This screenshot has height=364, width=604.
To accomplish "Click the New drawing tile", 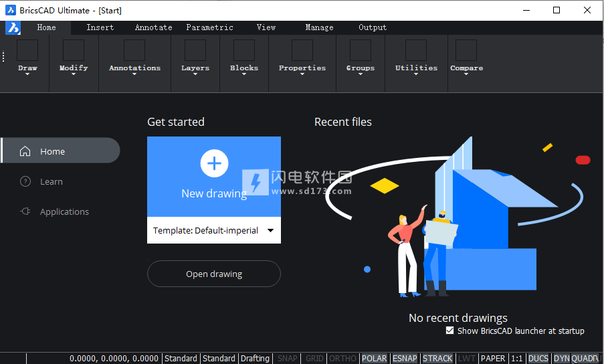I will 214,177.
